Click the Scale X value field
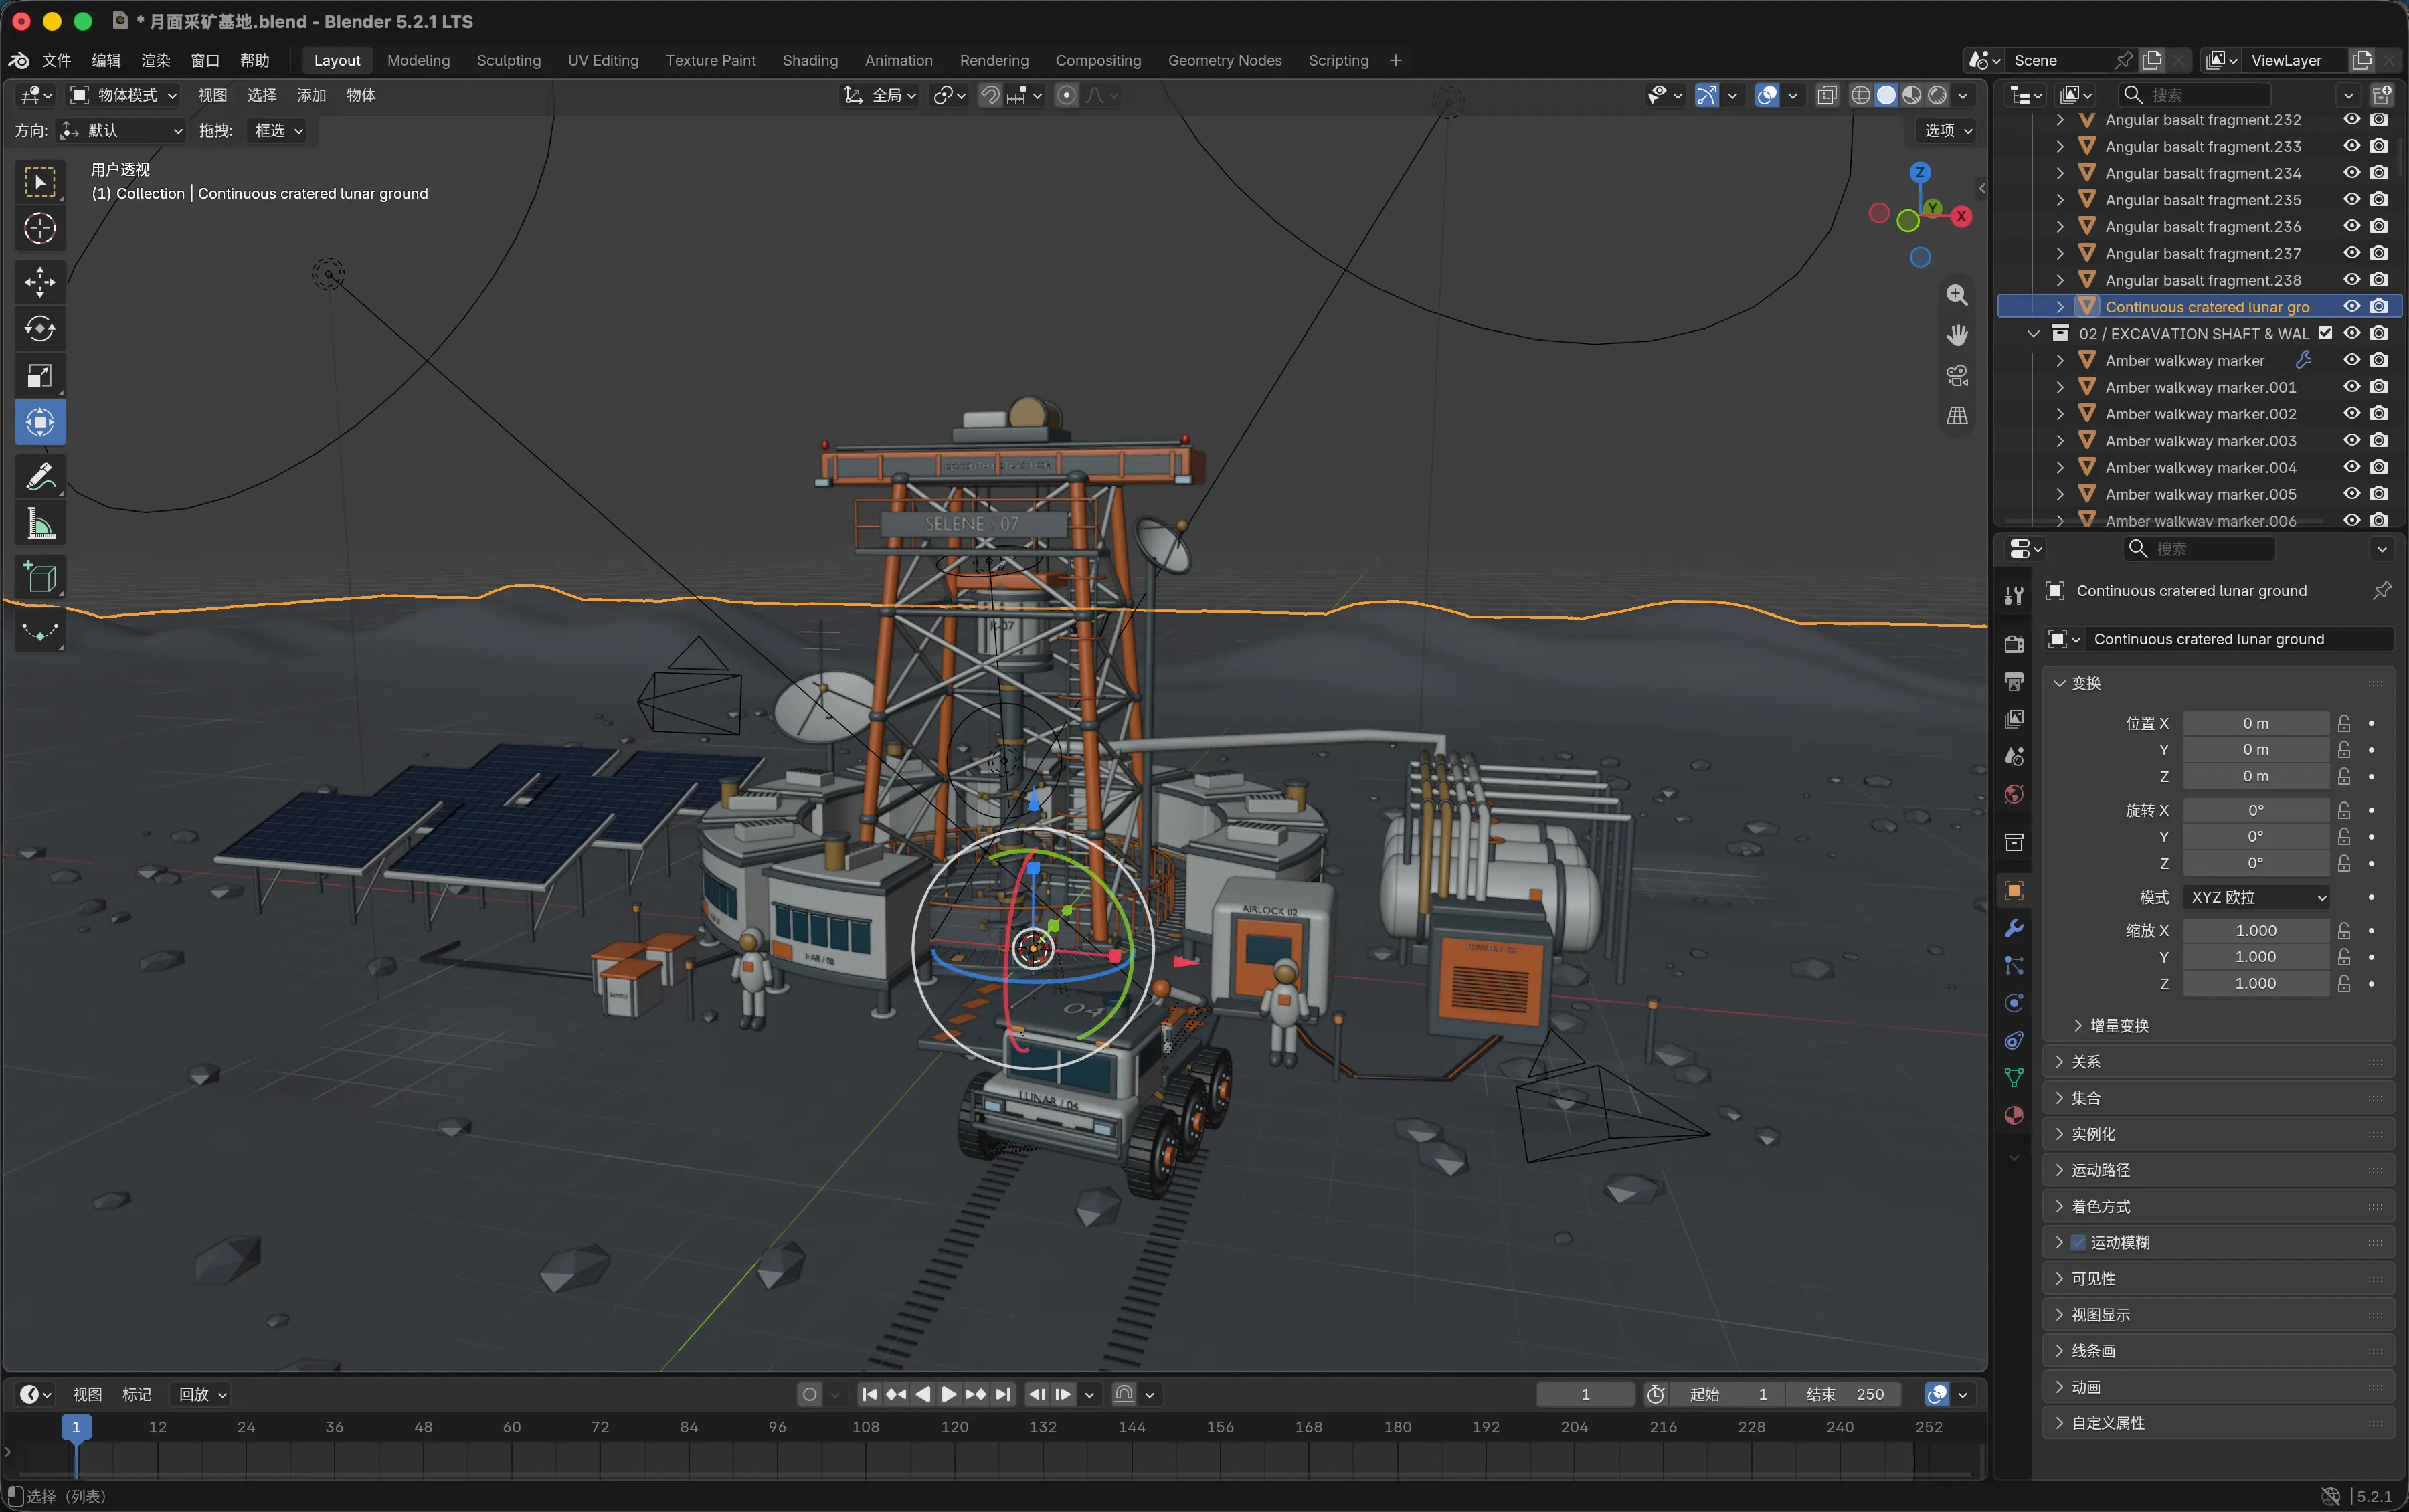Image resolution: width=2409 pixels, height=1512 pixels. (2255, 930)
